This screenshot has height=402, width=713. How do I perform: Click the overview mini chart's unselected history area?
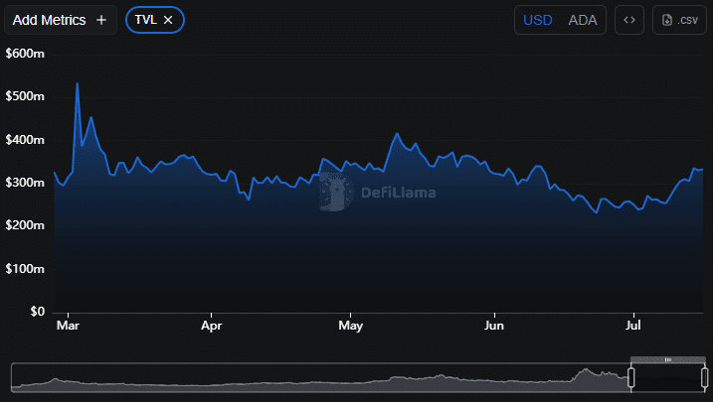320,377
